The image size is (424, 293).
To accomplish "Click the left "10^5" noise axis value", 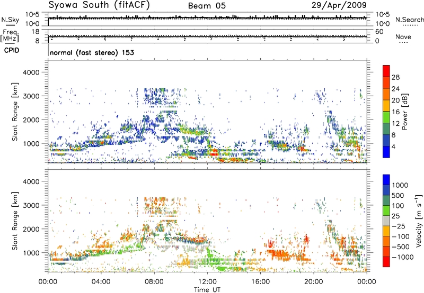I will click(32, 15).
